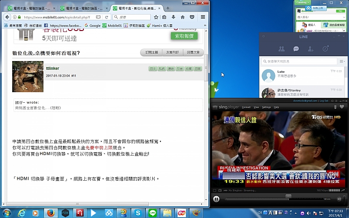349x218 pixels.
Task: Open SlingPlayer Settings menu
Action: (266, 107)
